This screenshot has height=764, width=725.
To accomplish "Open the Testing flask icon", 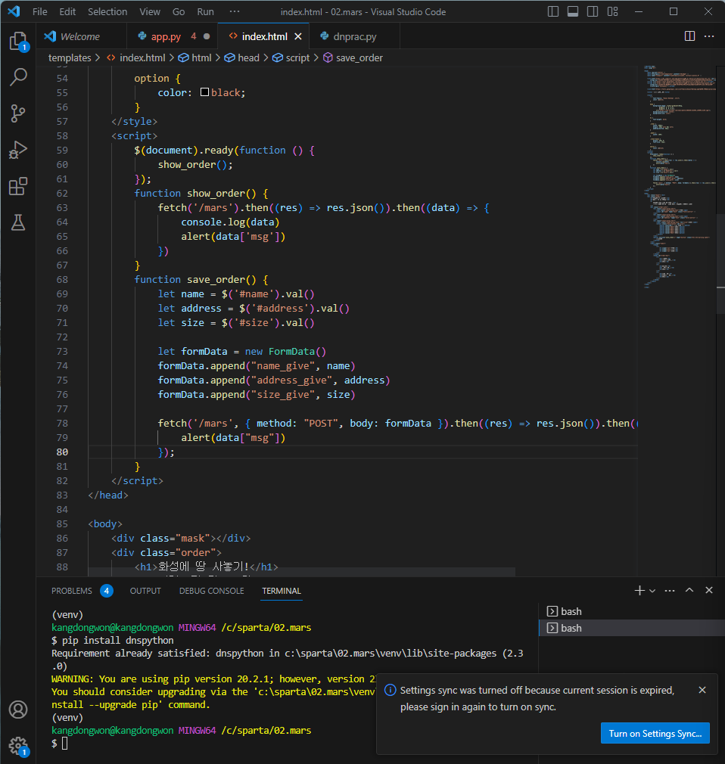I will [x=18, y=222].
